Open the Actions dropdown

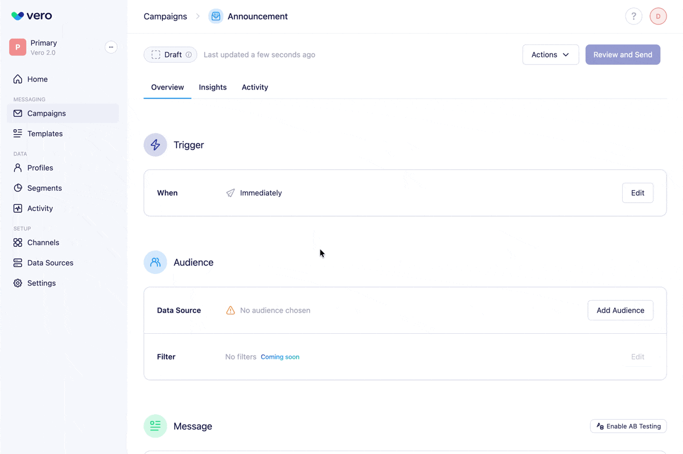click(550, 54)
